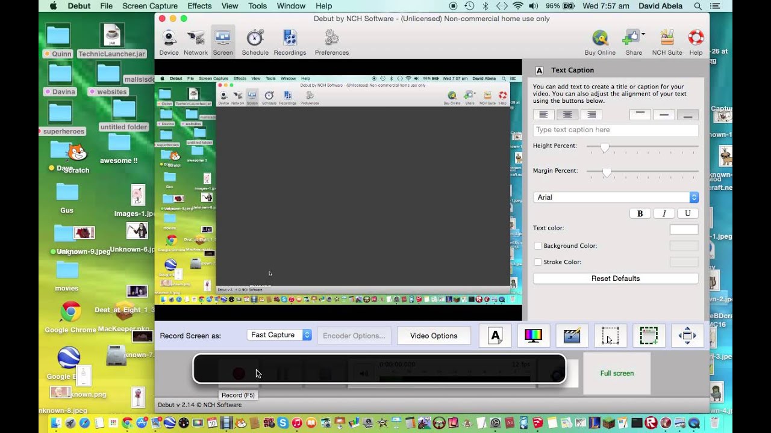Enable the Background Color checkbox

point(538,245)
